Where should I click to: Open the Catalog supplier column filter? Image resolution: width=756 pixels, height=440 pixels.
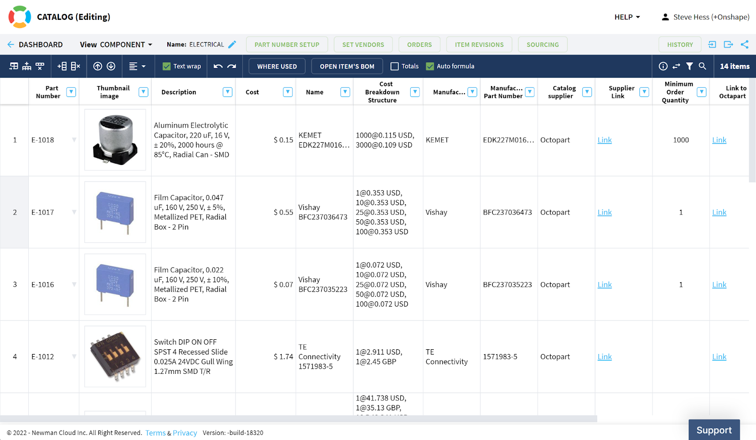pyautogui.click(x=587, y=92)
